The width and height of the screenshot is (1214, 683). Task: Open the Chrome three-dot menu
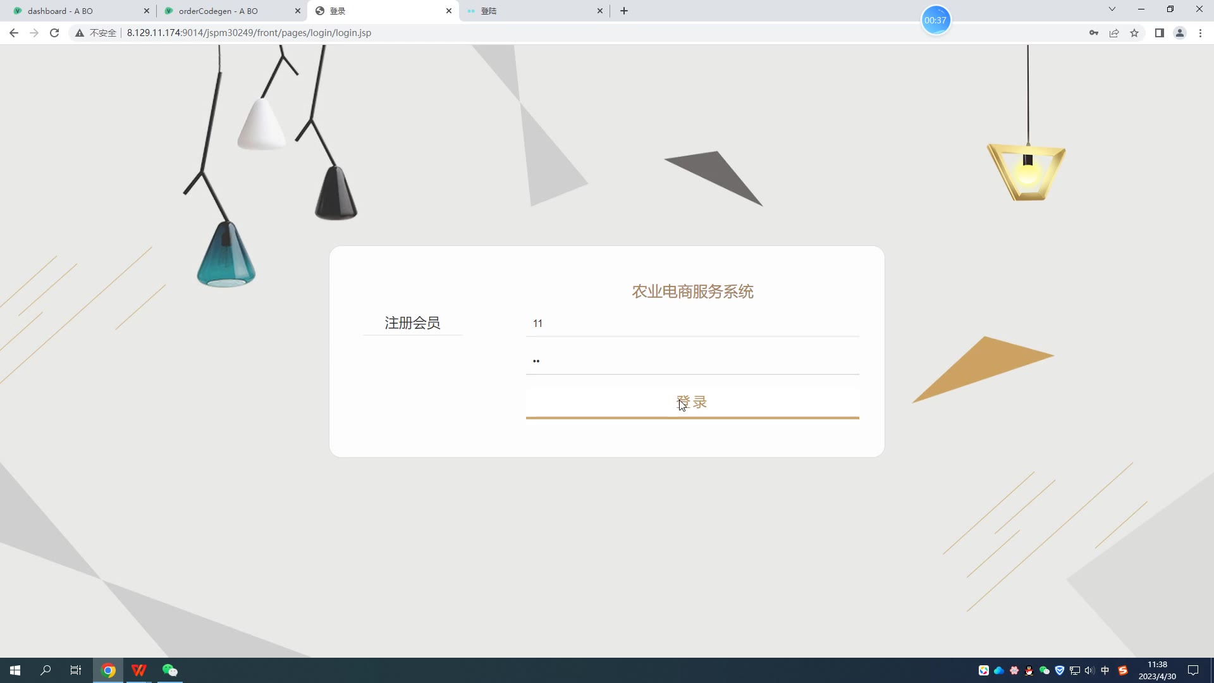(x=1200, y=33)
